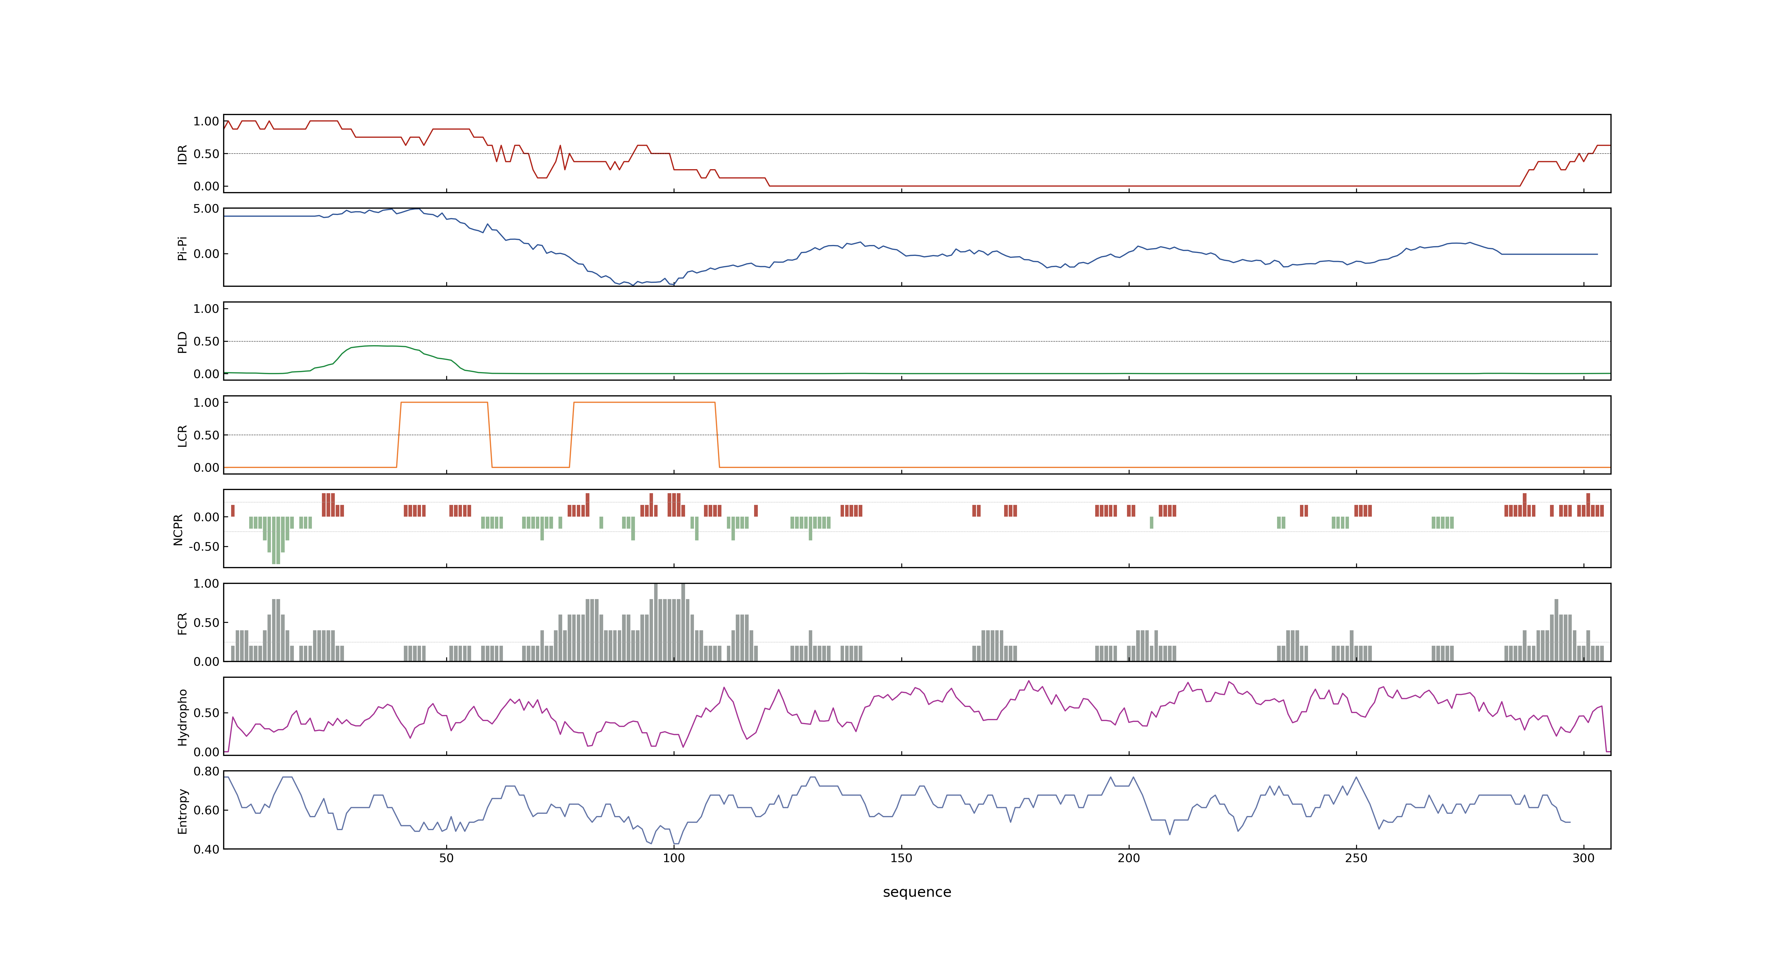Click the 0.00 tick on the Pi-Pi axis
1790x954 pixels.
[x=206, y=254]
